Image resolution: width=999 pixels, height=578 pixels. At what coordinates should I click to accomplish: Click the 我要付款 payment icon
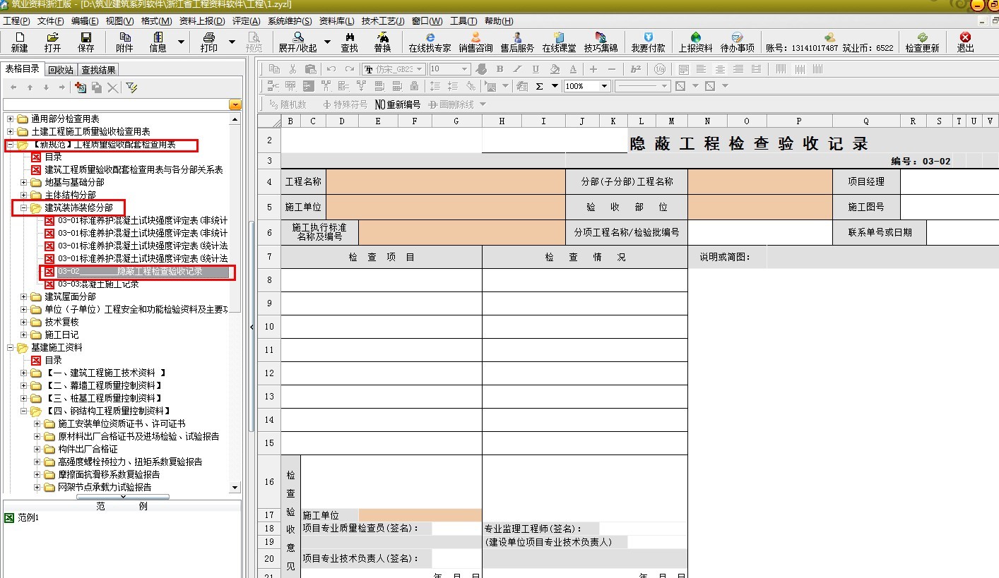click(x=648, y=42)
